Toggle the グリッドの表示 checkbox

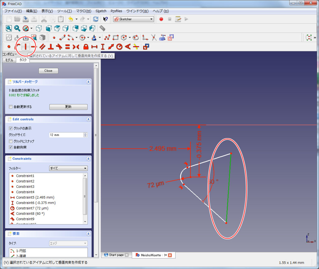pyautogui.click(x=11, y=128)
